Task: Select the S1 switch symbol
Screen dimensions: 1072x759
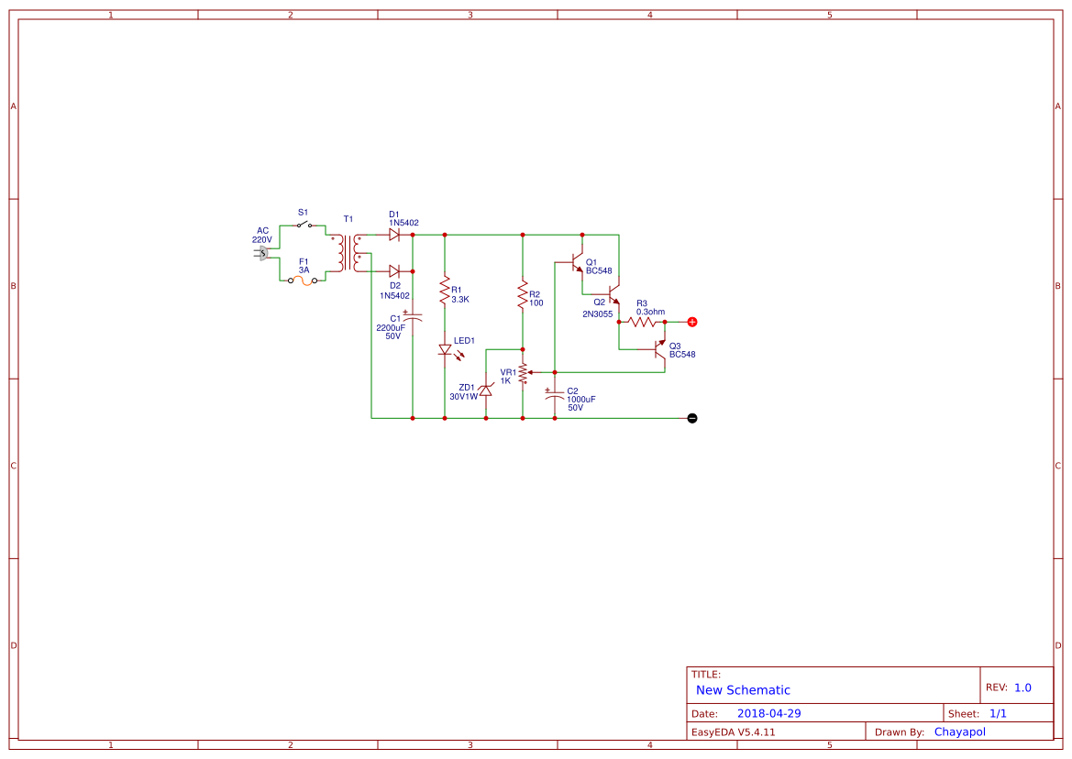Action: click(x=305, y=225)
